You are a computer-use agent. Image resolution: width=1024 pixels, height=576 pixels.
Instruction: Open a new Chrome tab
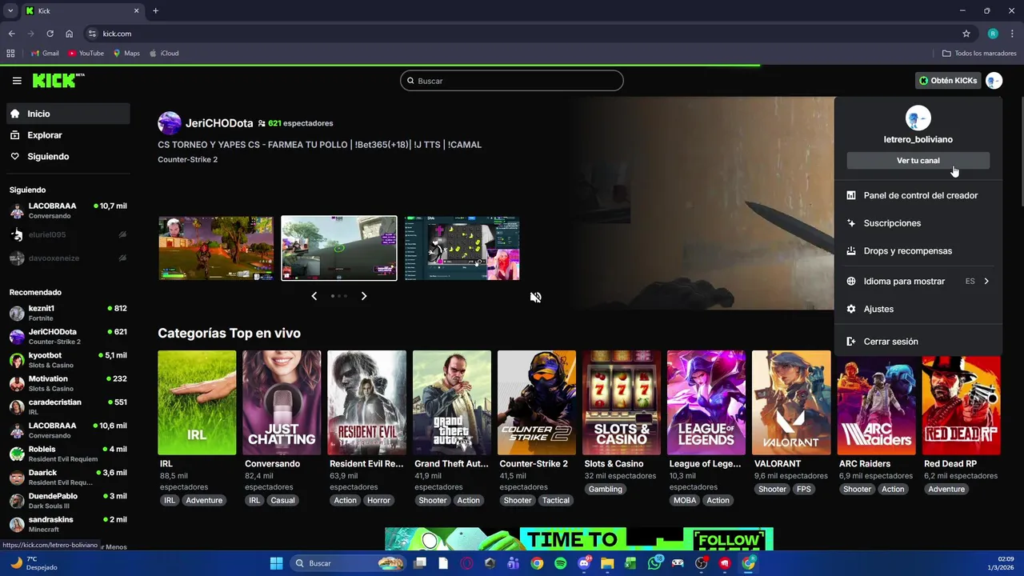[x=155, y=11]
